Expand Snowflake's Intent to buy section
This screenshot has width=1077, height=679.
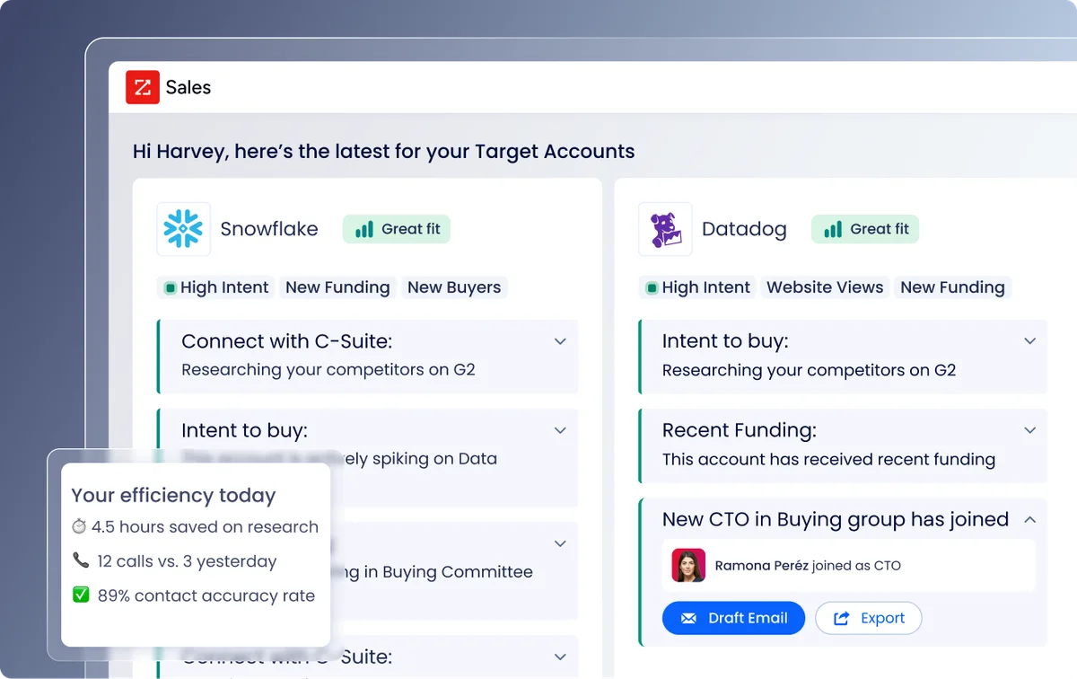pyautogui.click(x=560, y=430)
